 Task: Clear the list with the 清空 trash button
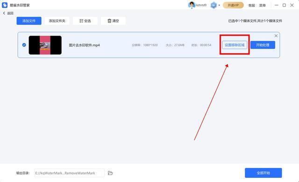point(113,21)
